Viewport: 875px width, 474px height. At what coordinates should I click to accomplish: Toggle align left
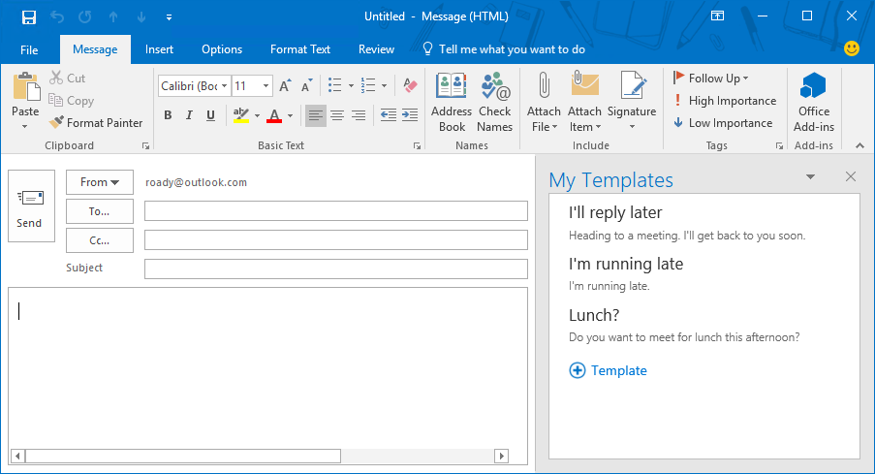coord(315,115)
